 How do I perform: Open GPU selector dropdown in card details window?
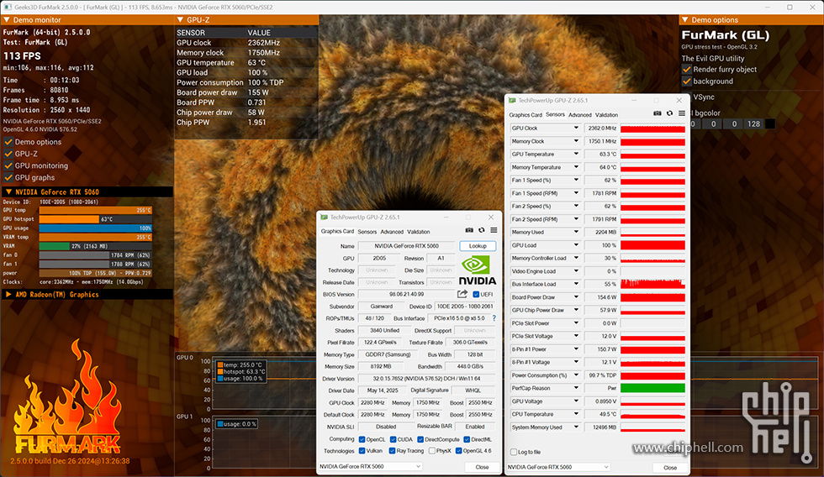click(371, 467)
